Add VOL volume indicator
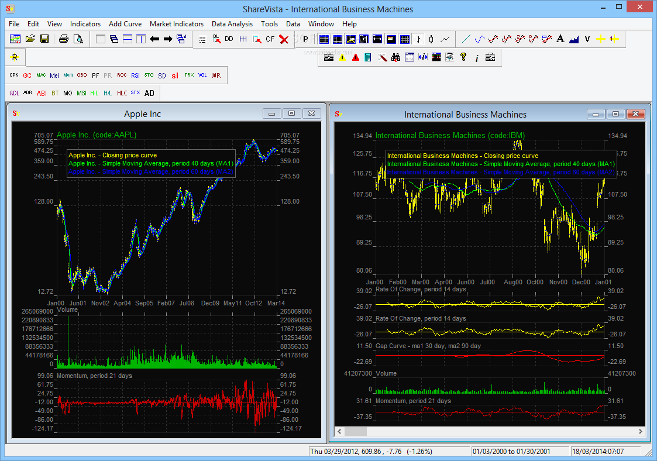657x461 pixels. click(202, 75)
